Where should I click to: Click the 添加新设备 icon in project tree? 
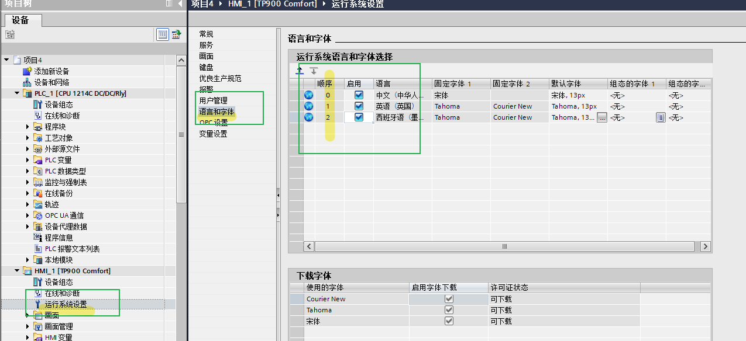(27, 71)
